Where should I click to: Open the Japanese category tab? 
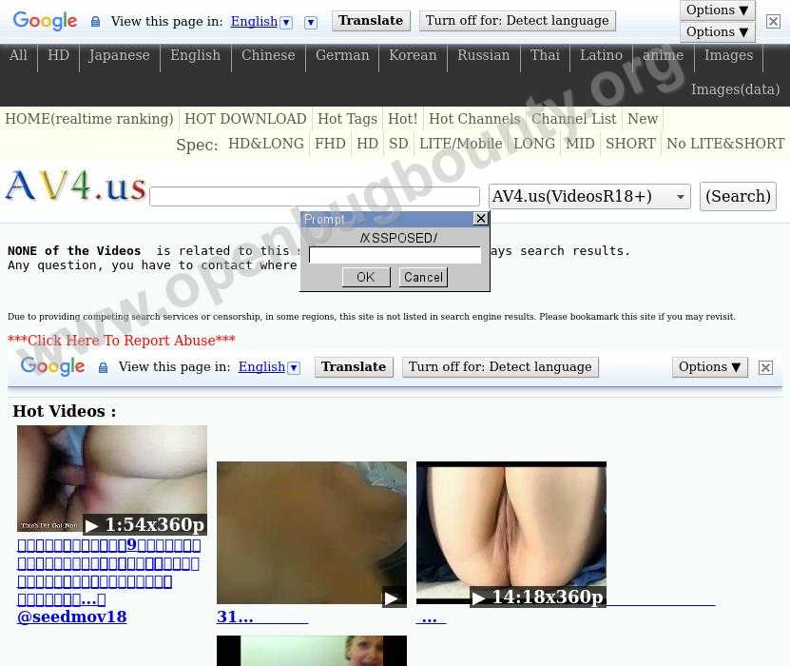pos(120,55)
